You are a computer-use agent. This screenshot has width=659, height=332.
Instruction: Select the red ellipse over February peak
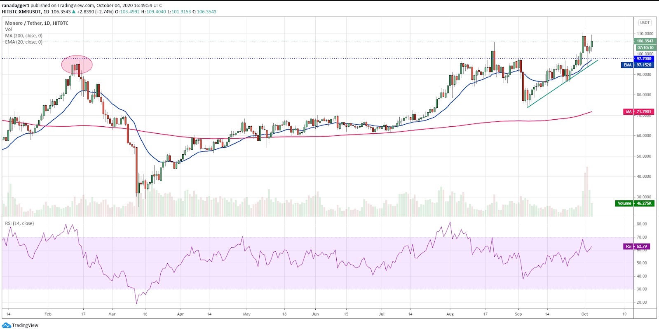click(x=77, y=65)
